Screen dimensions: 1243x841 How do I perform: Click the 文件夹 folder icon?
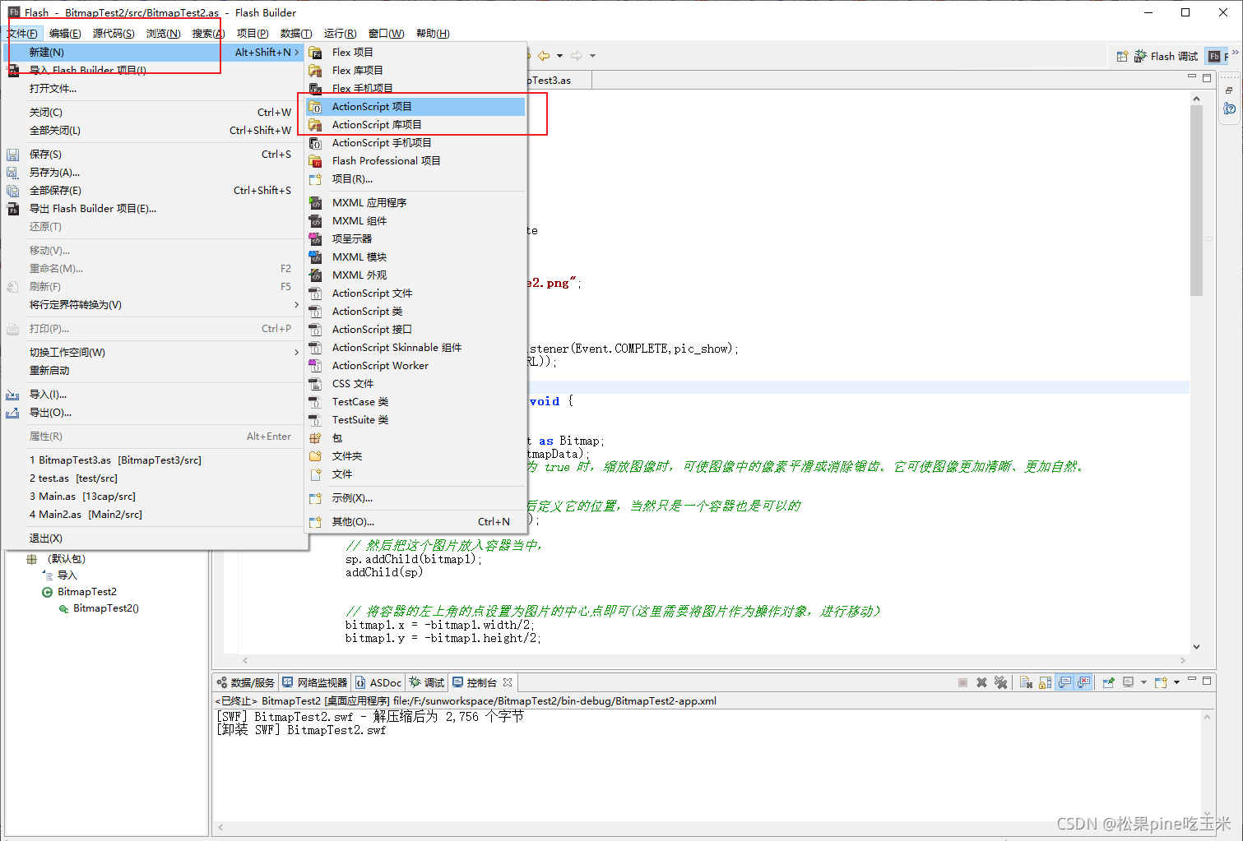point(315,456)
